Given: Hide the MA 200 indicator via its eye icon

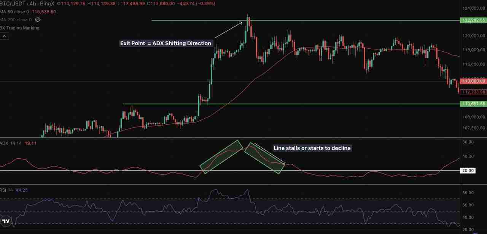Looking at the screenshot, I should 37,20.
